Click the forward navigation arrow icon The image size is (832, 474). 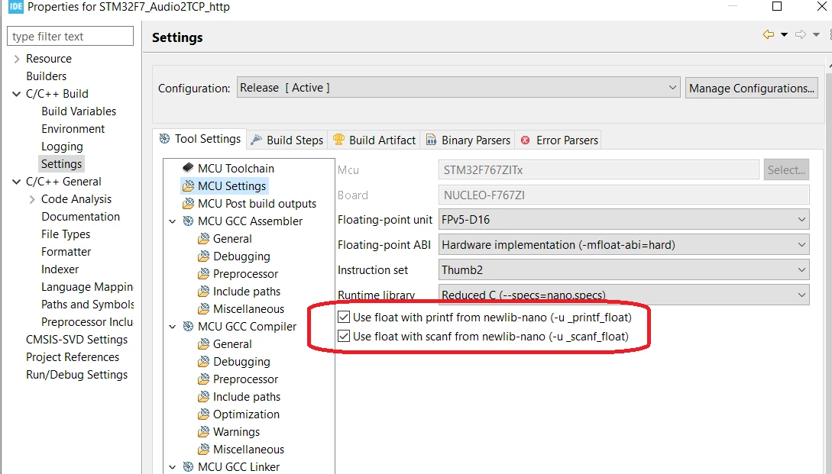[x=800, y=35]
